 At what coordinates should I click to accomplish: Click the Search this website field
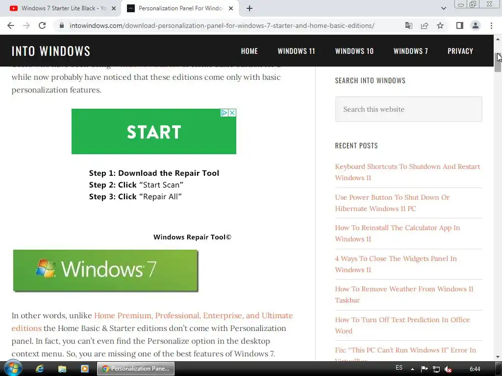[408, 109]
